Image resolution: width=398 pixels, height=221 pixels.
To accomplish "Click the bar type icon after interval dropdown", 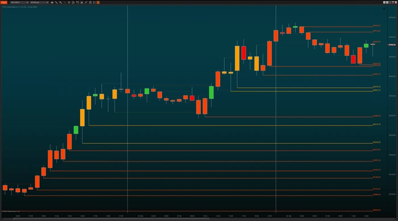I will (52, 2).
